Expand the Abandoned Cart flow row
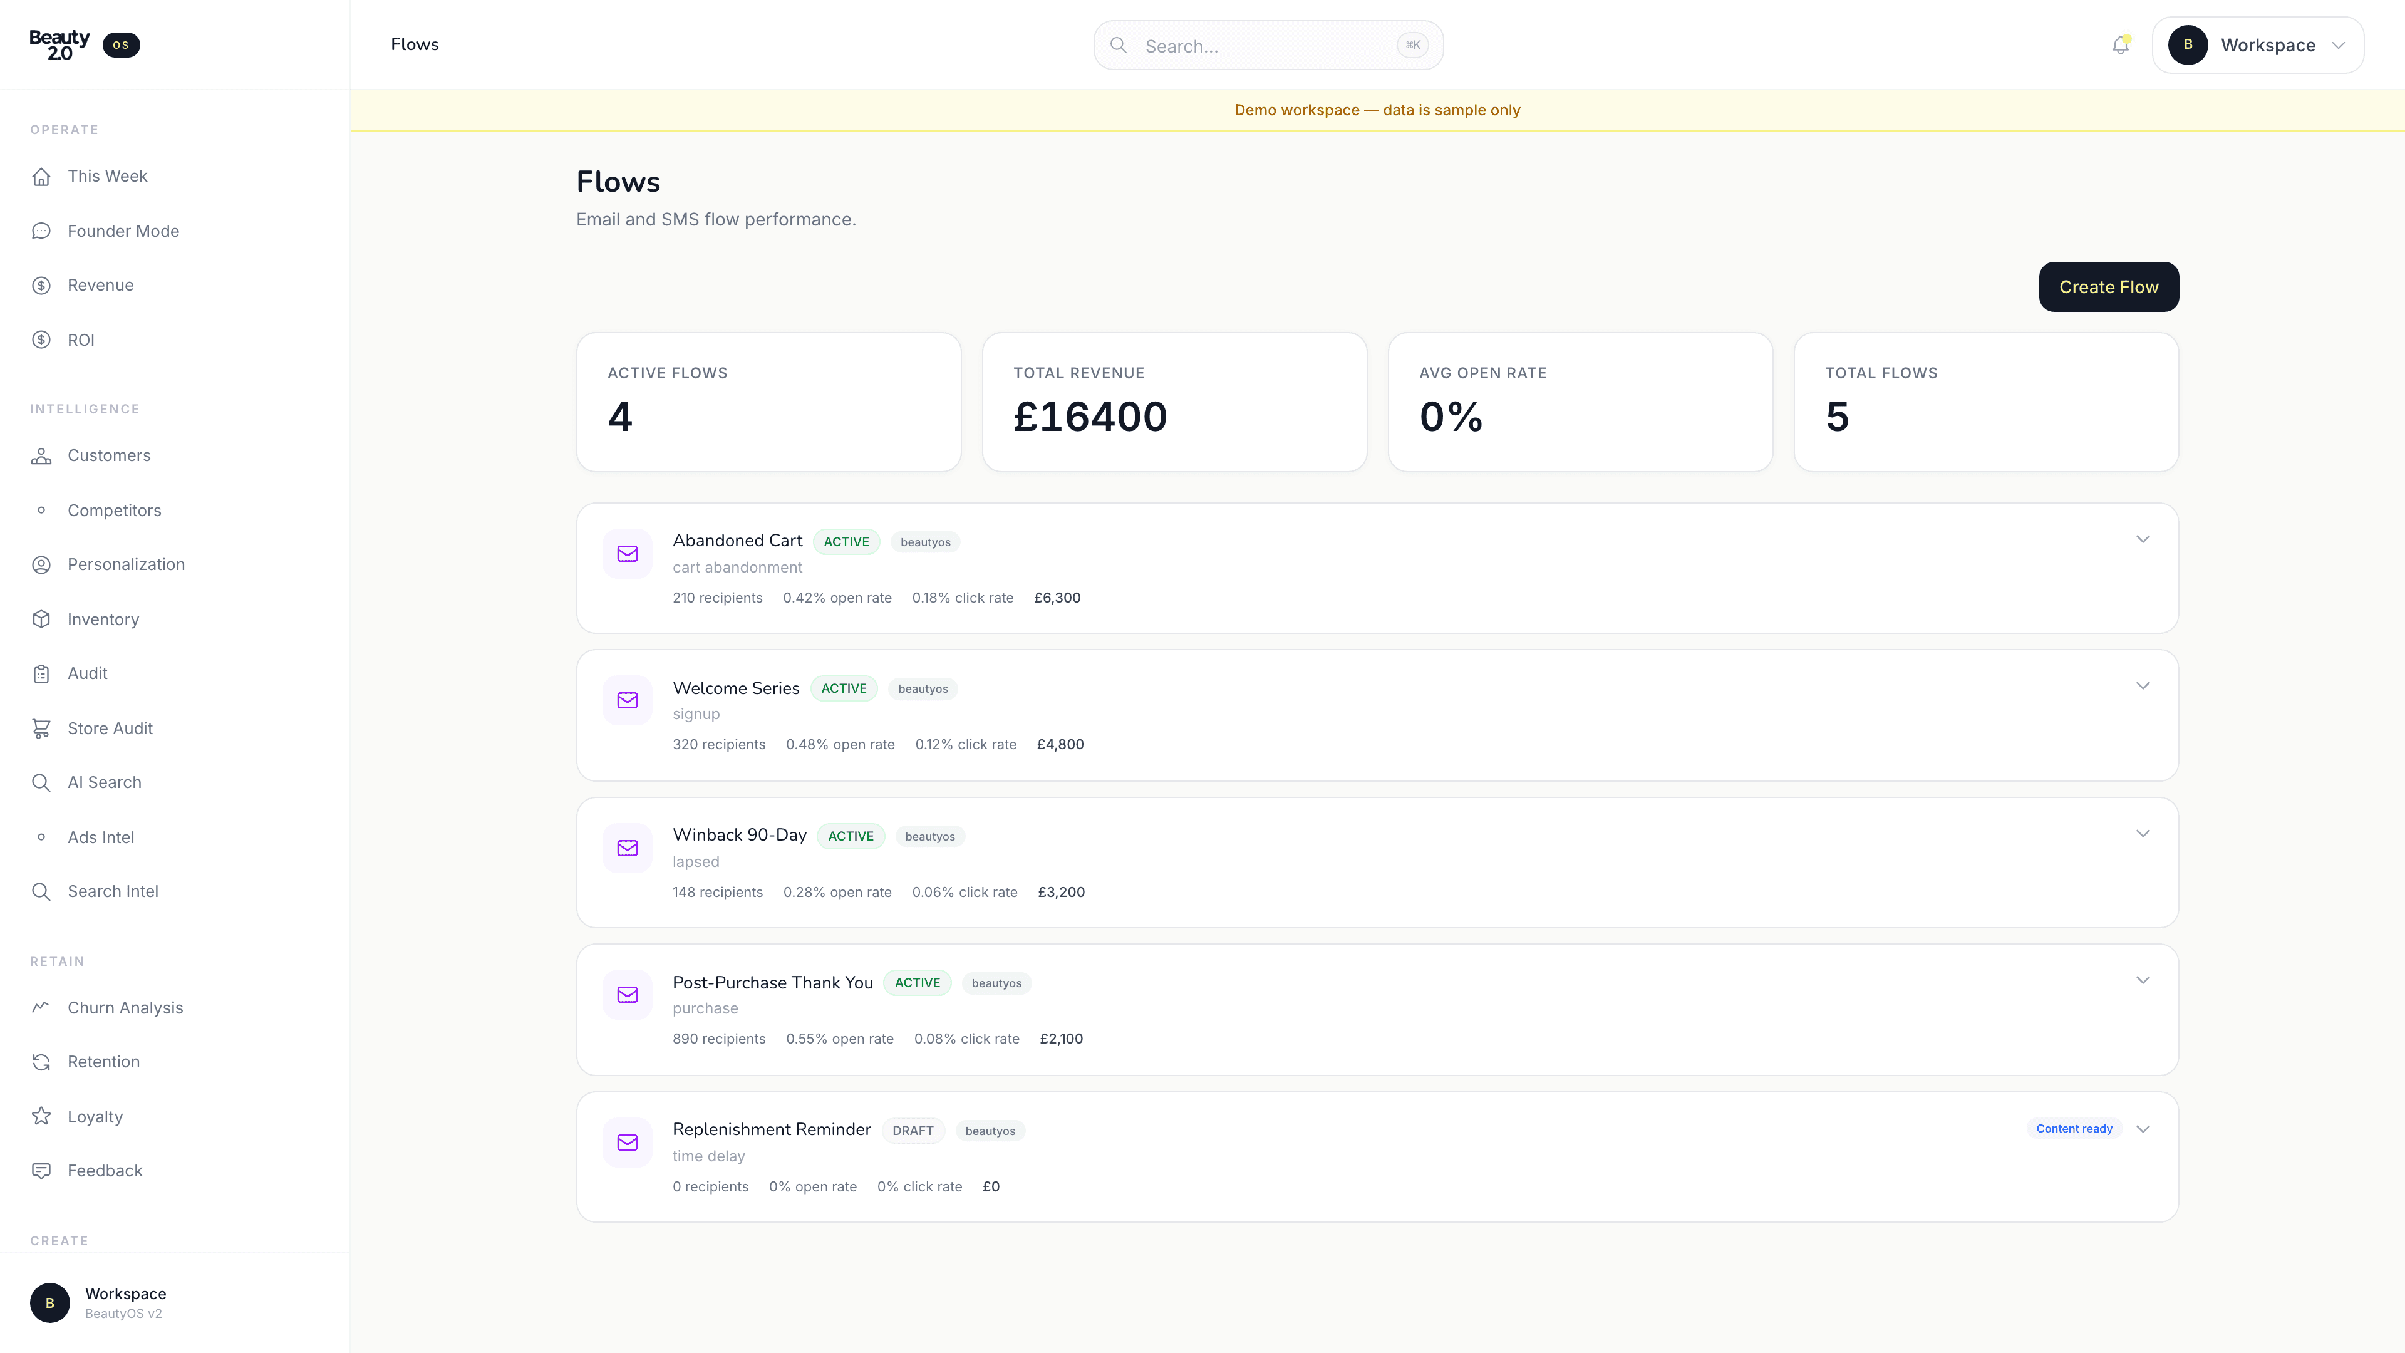This screenshot has height=1353, width=2405. [2143, 539]
